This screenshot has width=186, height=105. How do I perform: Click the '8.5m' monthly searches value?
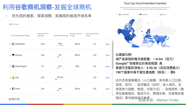[x=43, y=44]
